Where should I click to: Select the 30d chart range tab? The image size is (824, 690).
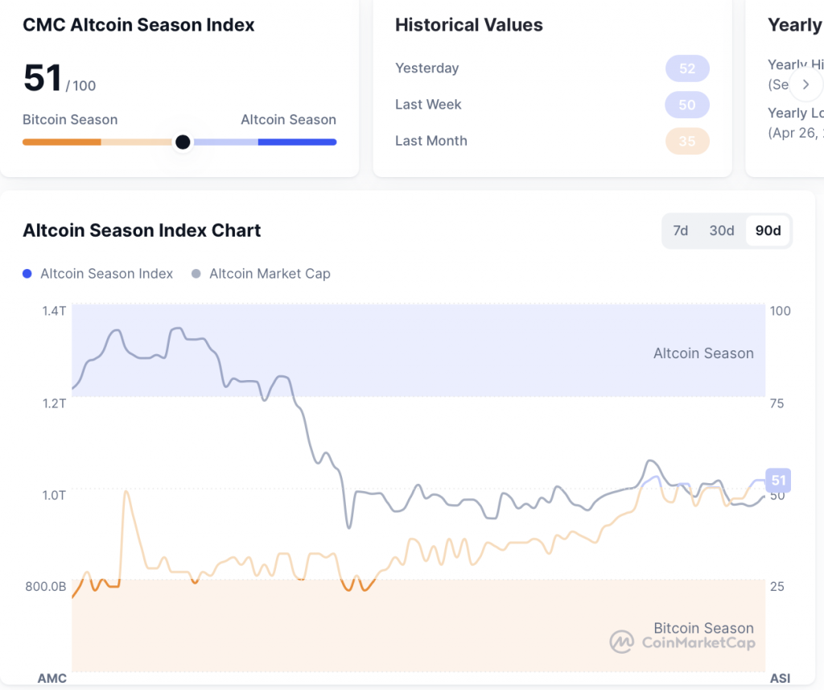click(x=722, y=231)
